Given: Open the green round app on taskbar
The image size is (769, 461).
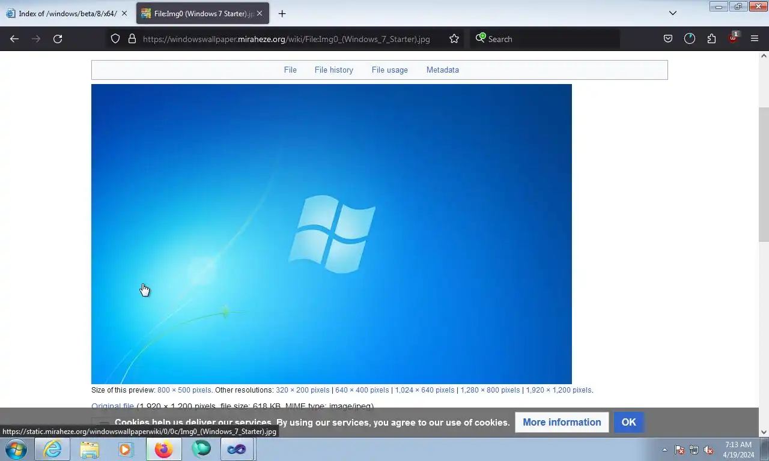Looking at the screenshot, I should pos(201,449).
